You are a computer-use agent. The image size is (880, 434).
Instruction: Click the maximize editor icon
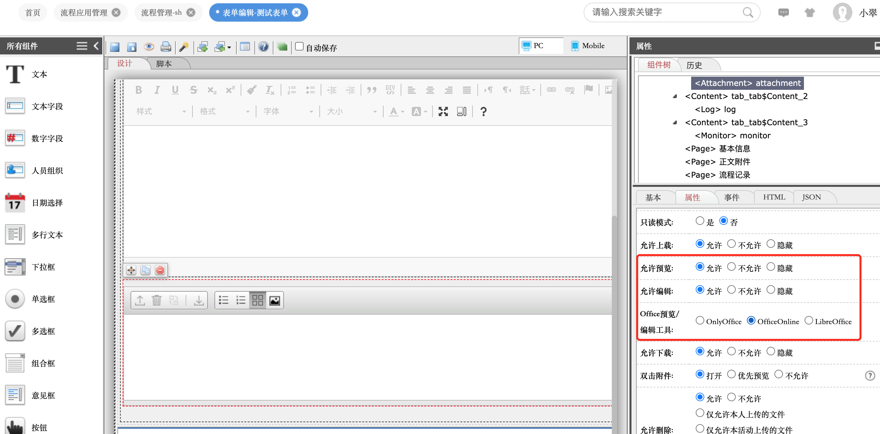click(443, 111)
